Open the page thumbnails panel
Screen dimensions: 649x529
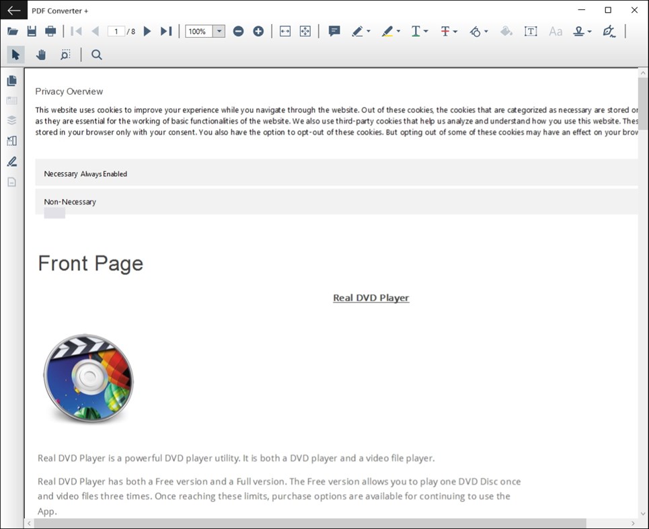pos(11,80)
